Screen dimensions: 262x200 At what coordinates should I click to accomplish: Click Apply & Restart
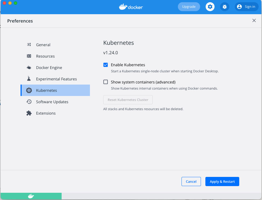[x=222, y=181]
